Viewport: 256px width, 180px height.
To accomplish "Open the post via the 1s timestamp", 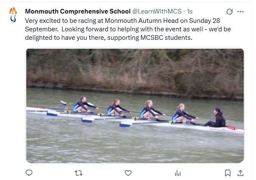I will pos(190,11).
